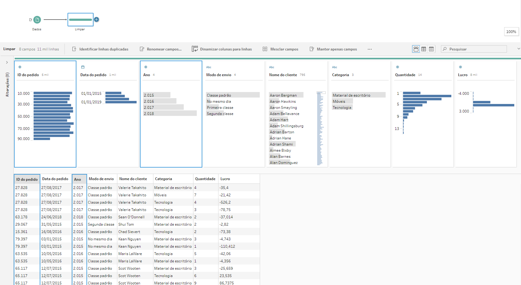The image size is (521, 285).
Task: Click the Dados input step icon
Action: click(x=37, y=20)
